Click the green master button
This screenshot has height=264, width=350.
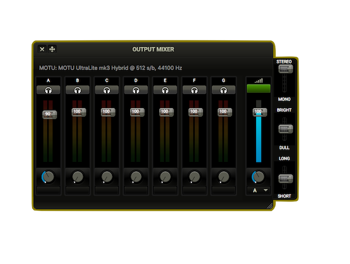[258, 89]
